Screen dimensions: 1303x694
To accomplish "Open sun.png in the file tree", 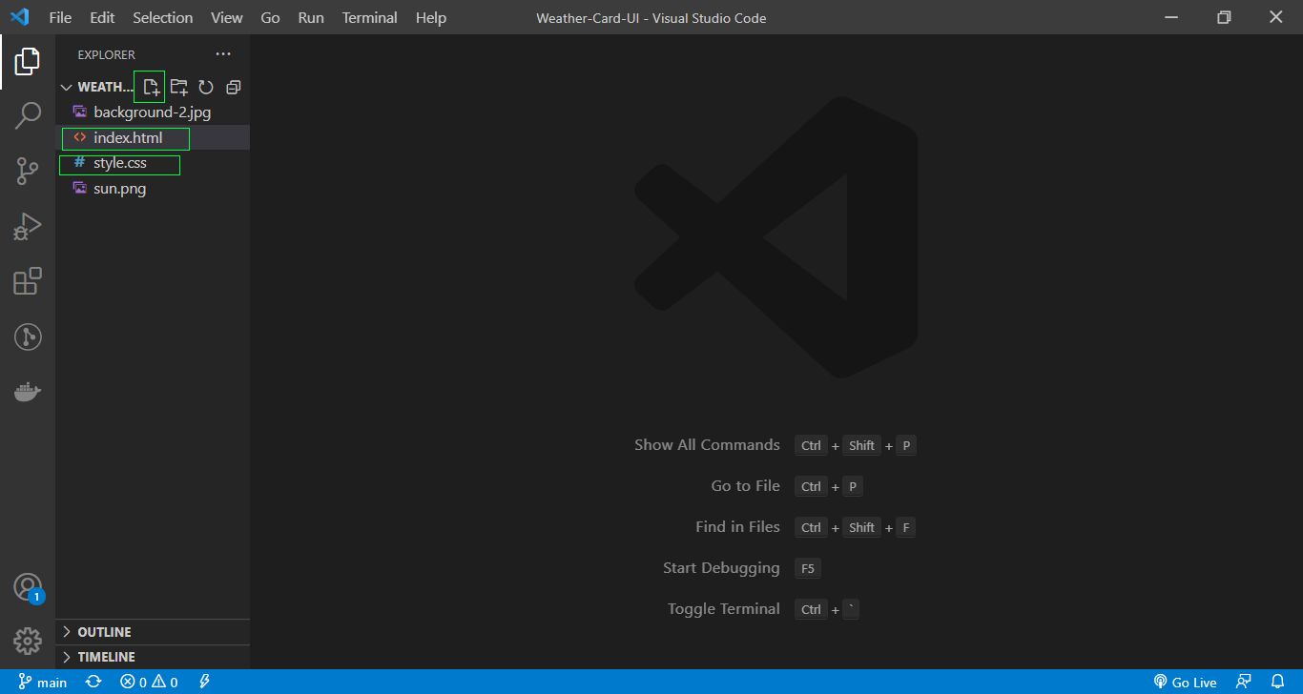I will tap(153, 189).
